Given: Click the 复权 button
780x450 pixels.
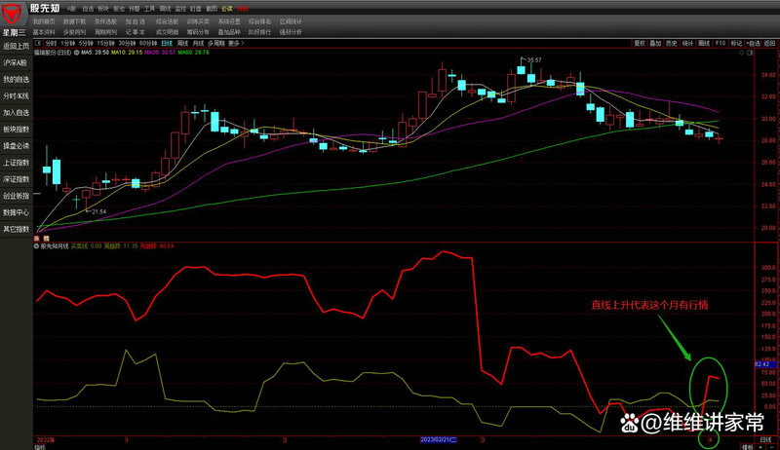Looking at the screenshot, I should coord(640,44).
